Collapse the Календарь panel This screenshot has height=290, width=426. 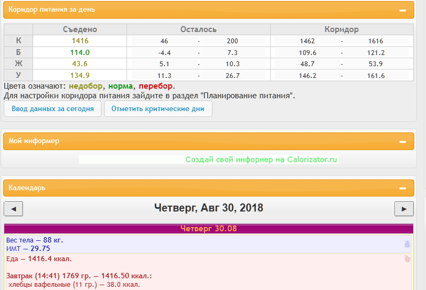403,188
